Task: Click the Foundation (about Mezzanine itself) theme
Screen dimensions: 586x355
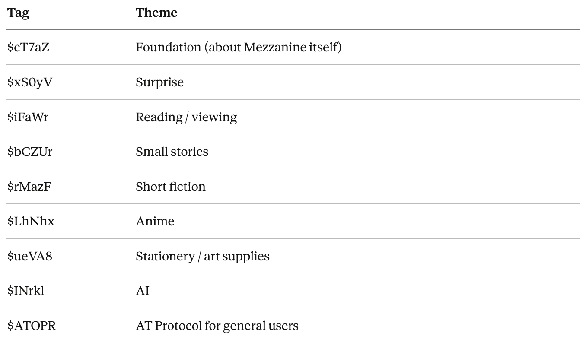Action: pos(238,47)
